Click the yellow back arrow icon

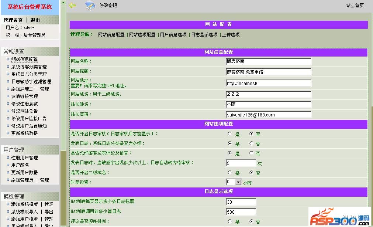click(x=72, y=5)
